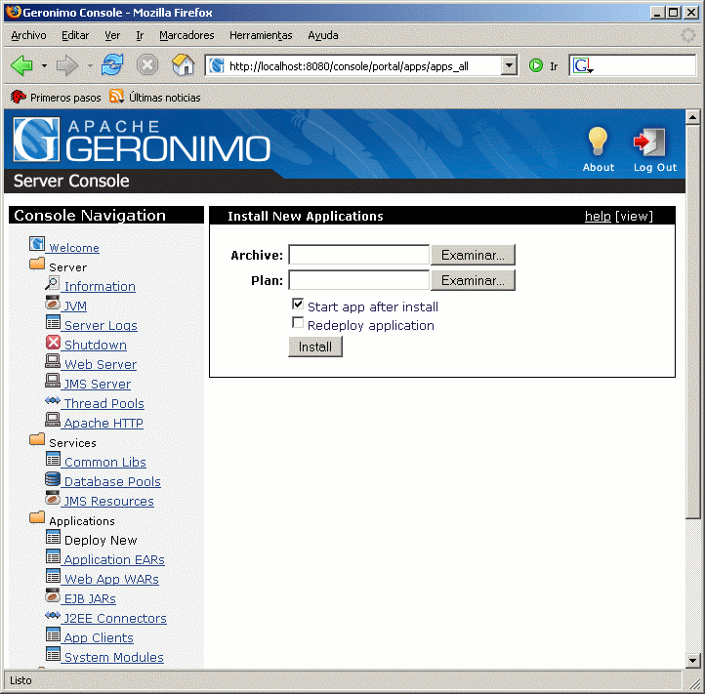This screenshot has width=705, height=694.
Task: Open the Ayuda menu
Action: coord(323,35)
